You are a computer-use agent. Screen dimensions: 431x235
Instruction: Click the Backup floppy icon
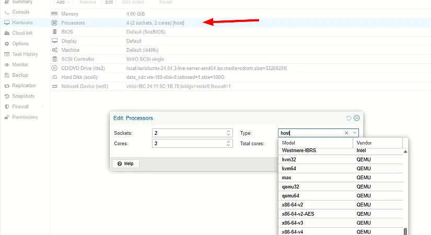[7, 75]
